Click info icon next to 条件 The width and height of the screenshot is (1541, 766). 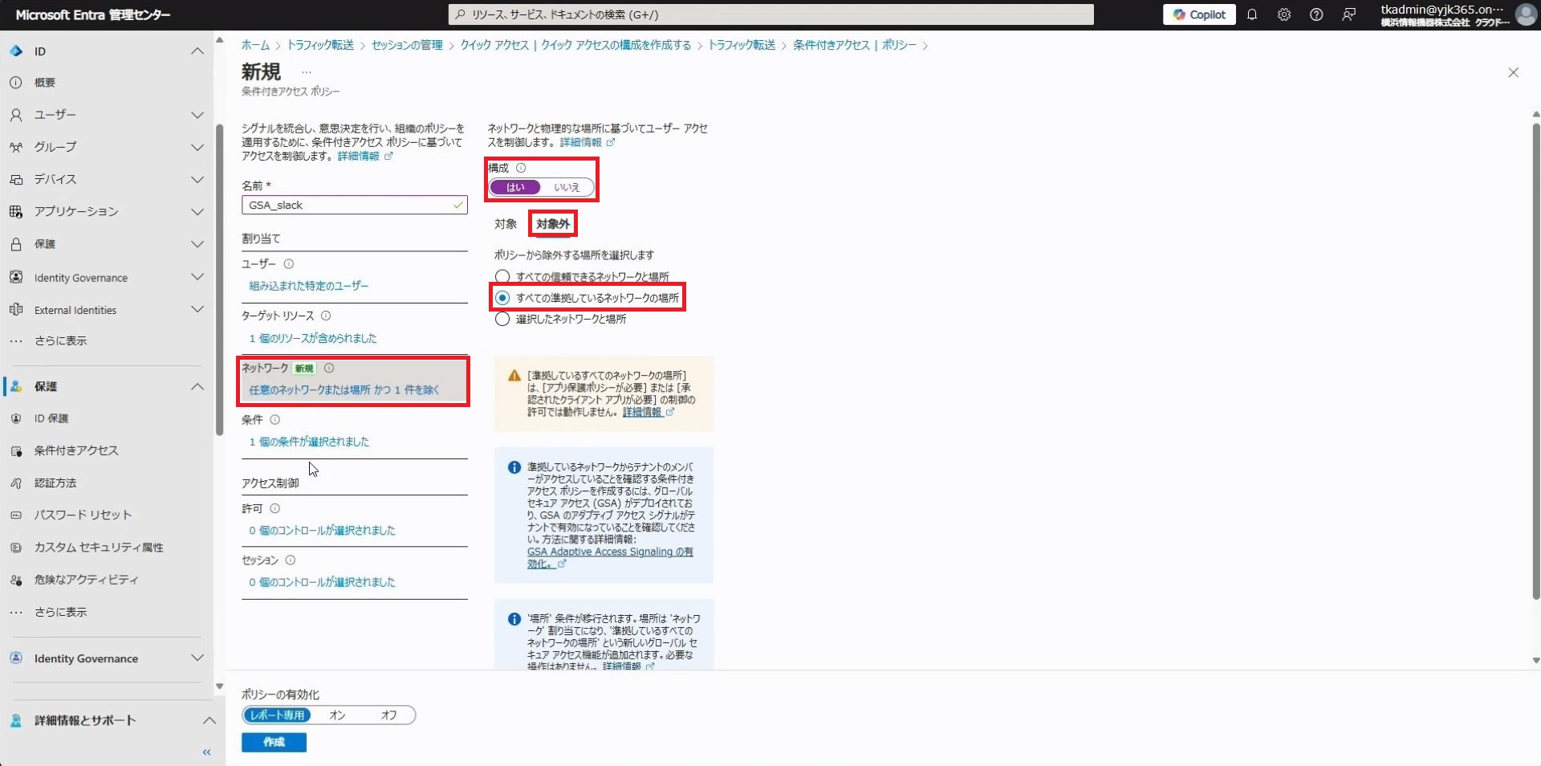274,419
